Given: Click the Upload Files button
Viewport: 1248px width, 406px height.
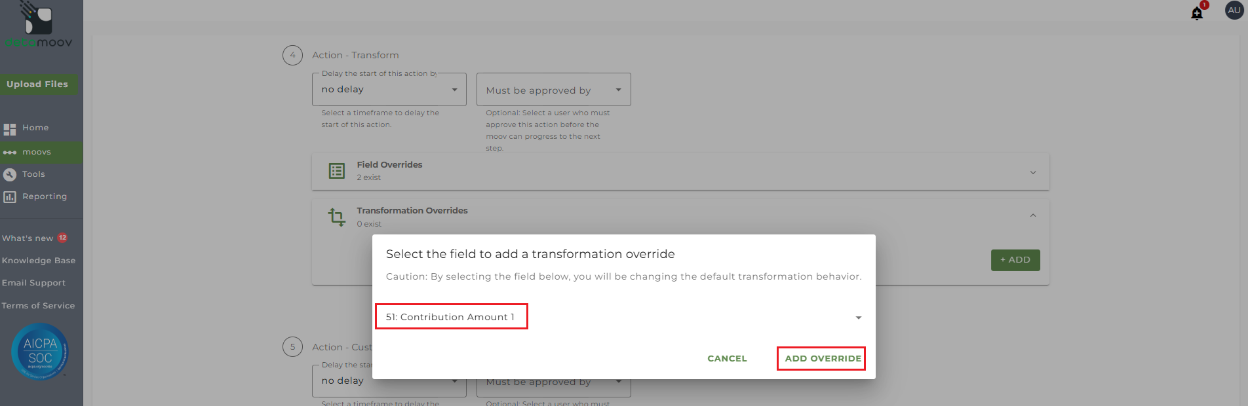Looking at the screenshot, I should coord(37,84).
